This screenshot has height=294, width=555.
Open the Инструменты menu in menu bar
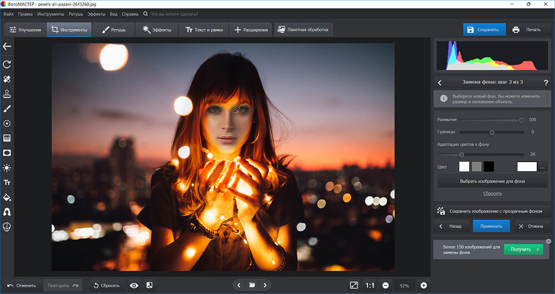[x=51, y=14]
